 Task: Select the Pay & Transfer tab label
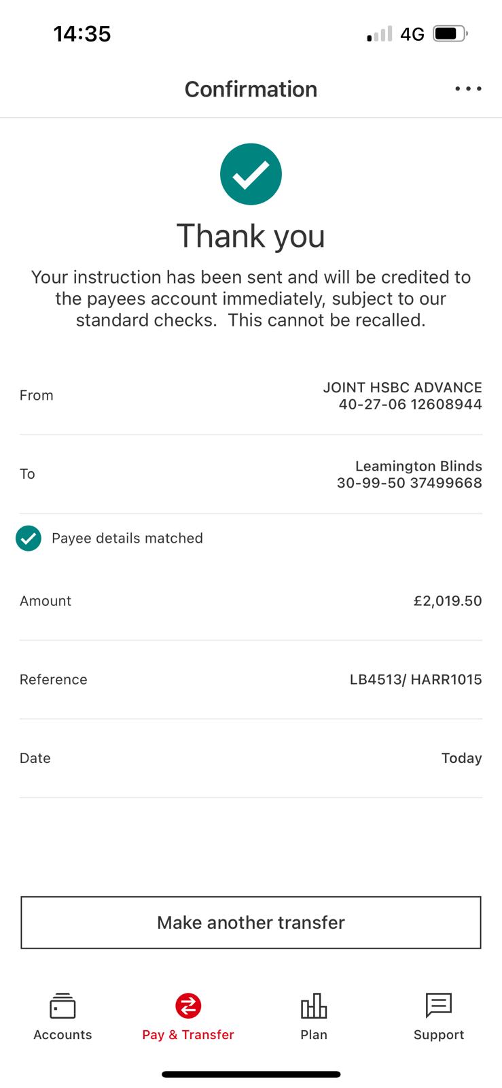[188, 1034]
